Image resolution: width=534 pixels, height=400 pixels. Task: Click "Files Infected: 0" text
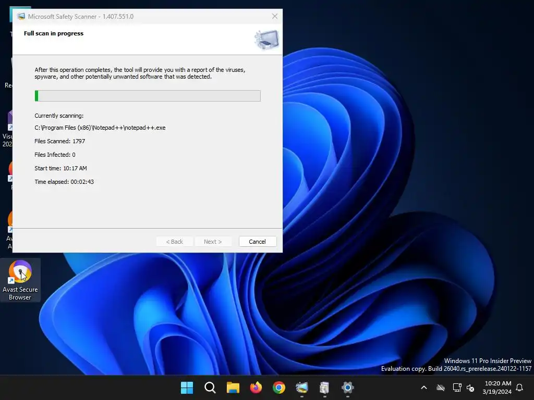tap(55, 155)
